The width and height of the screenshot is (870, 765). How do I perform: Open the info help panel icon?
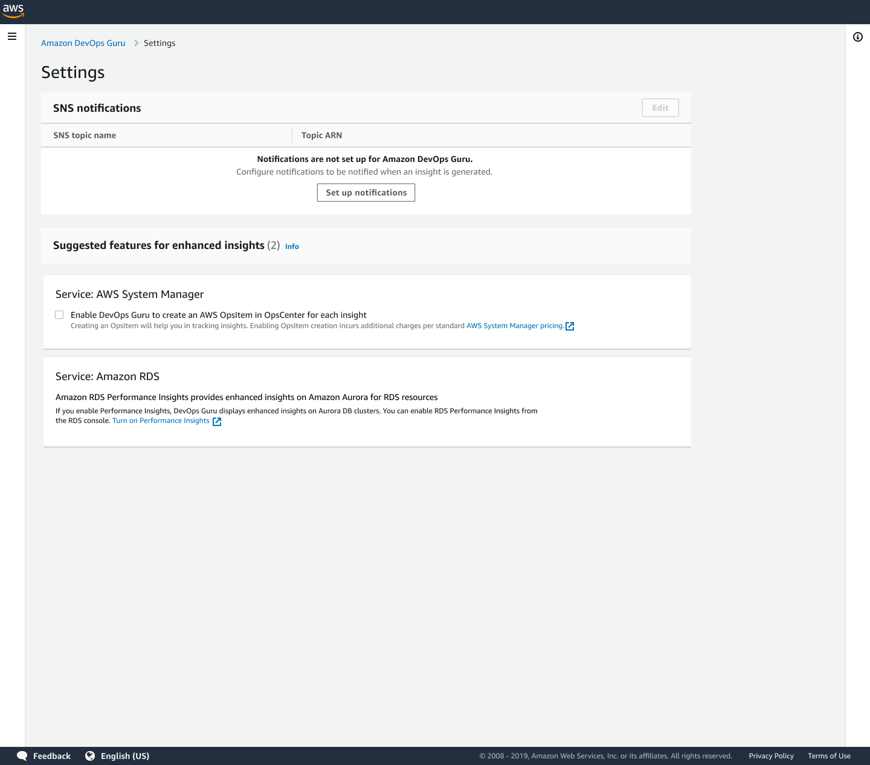point(857,37)
